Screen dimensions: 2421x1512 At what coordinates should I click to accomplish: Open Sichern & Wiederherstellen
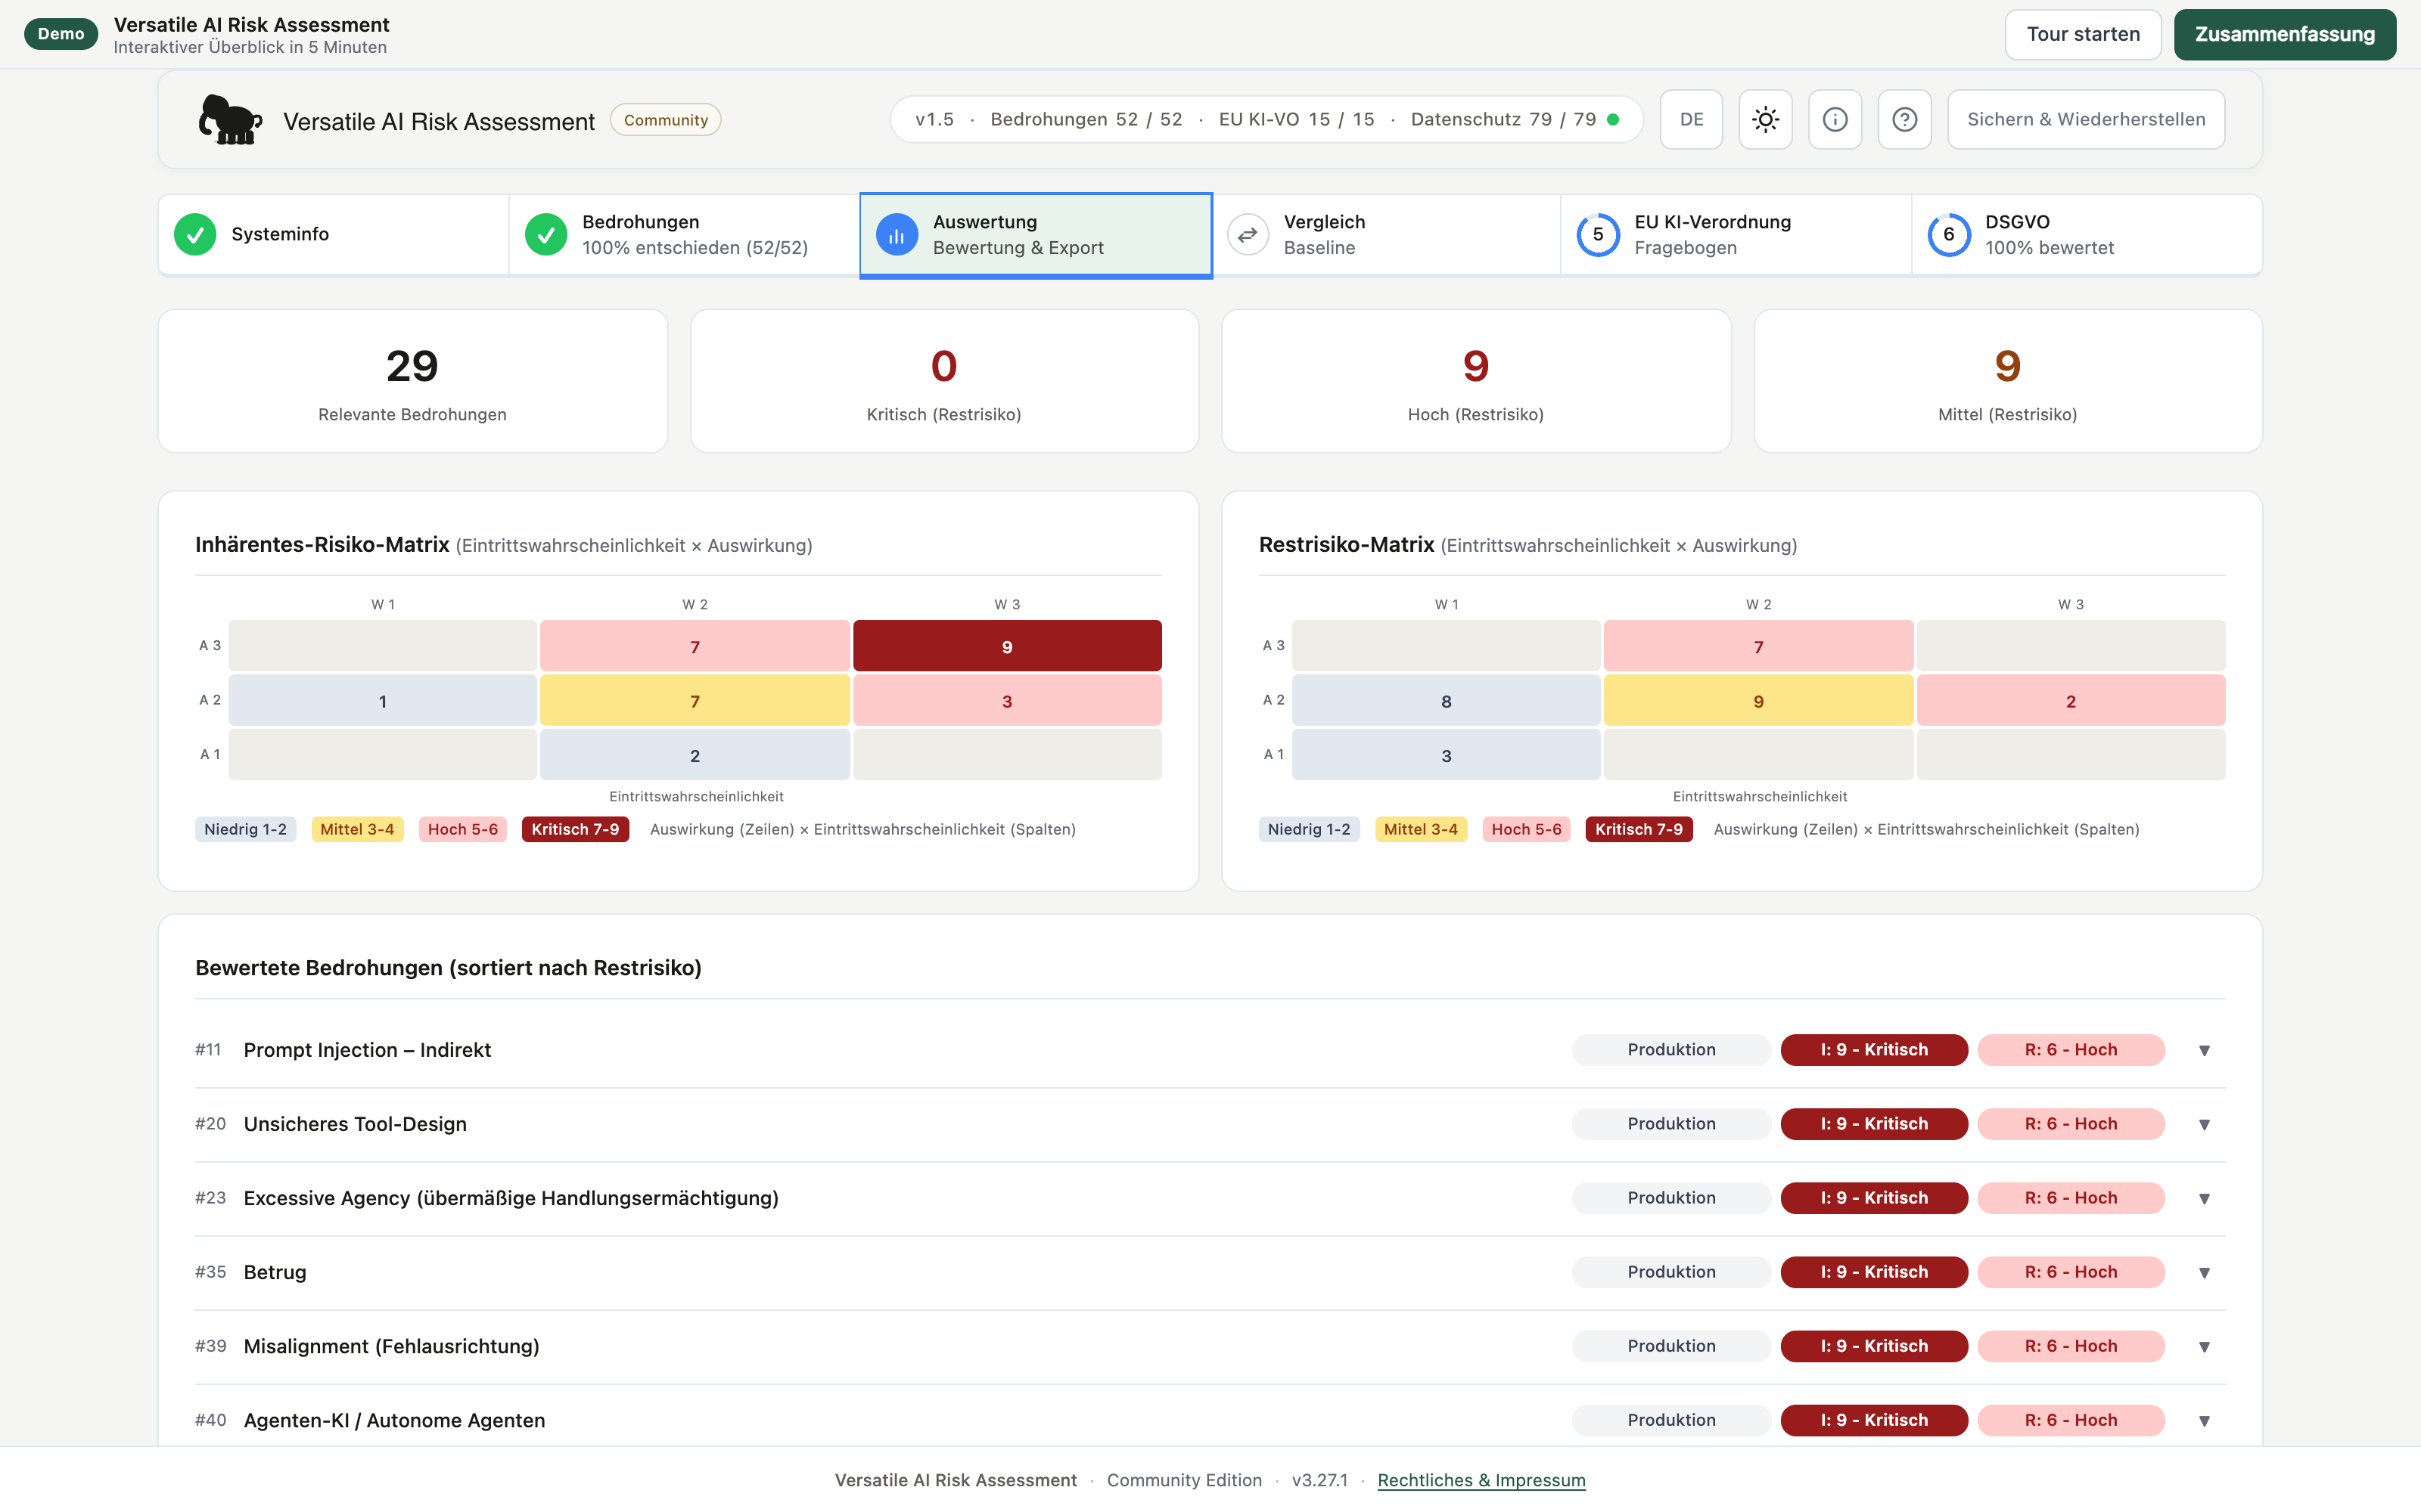click(2086, 120)
